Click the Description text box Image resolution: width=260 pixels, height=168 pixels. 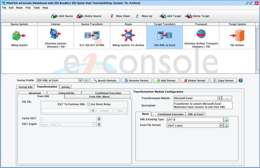point(203,105)
